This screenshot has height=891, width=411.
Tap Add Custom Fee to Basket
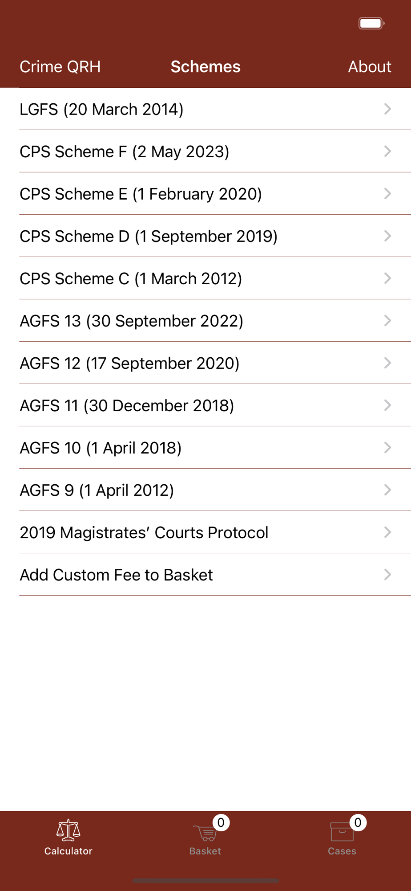tap(116, 575)
